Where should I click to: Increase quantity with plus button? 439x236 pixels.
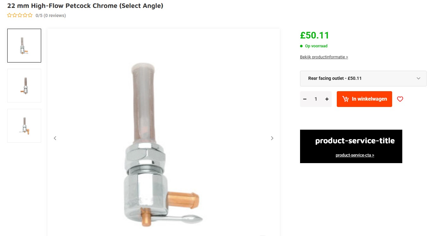pos(327,99)
